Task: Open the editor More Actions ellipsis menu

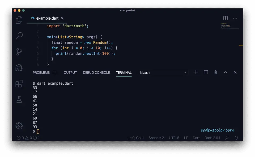Action: (235, 18)
